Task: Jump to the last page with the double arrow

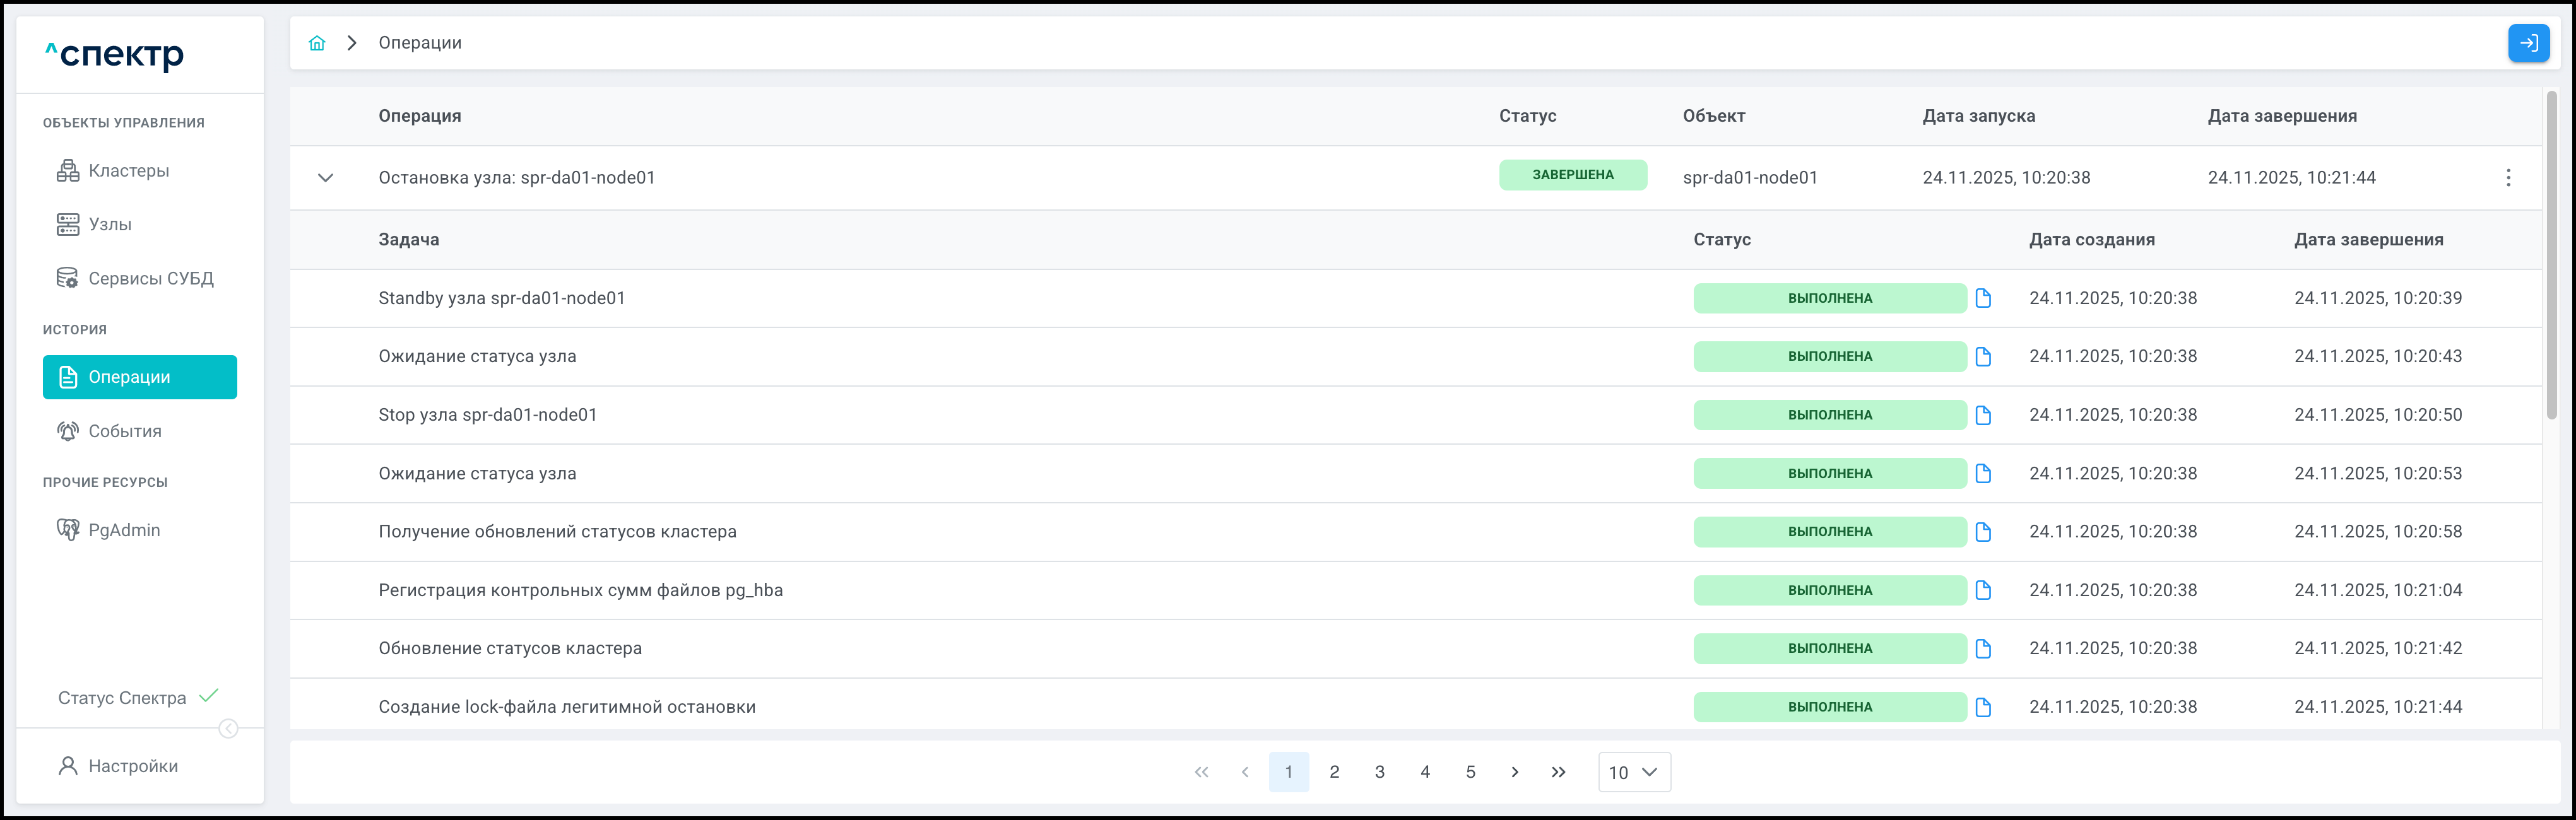Action: point(1558,772)
